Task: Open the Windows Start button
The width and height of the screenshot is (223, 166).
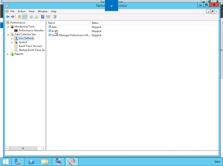Action: point(6,162)
